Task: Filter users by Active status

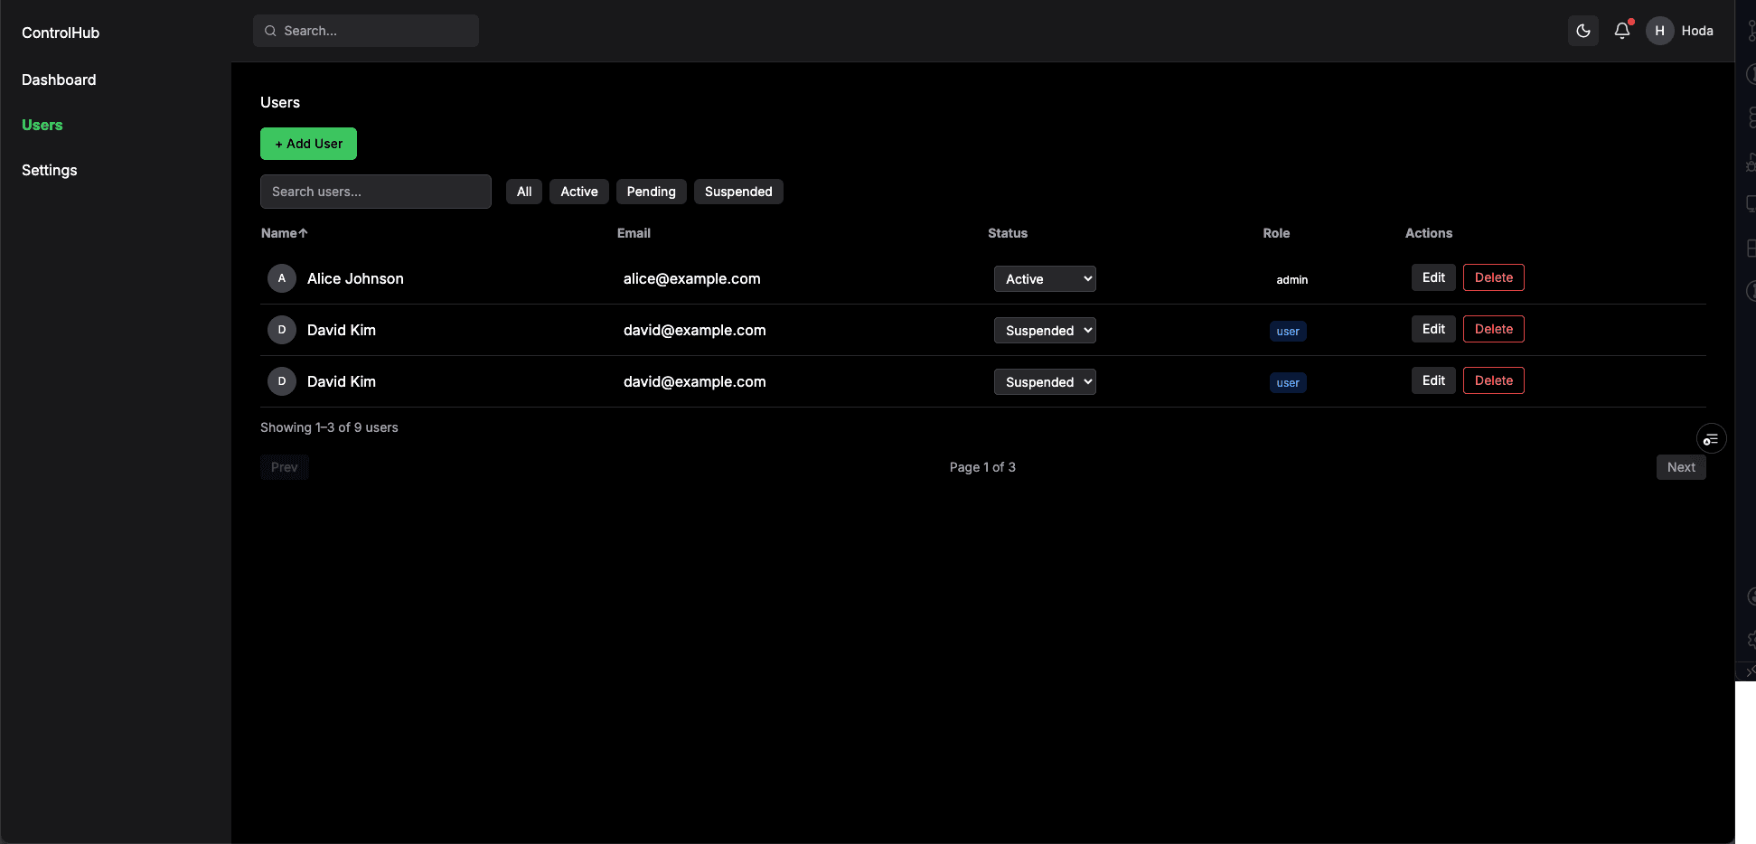Action: (579, 192)
